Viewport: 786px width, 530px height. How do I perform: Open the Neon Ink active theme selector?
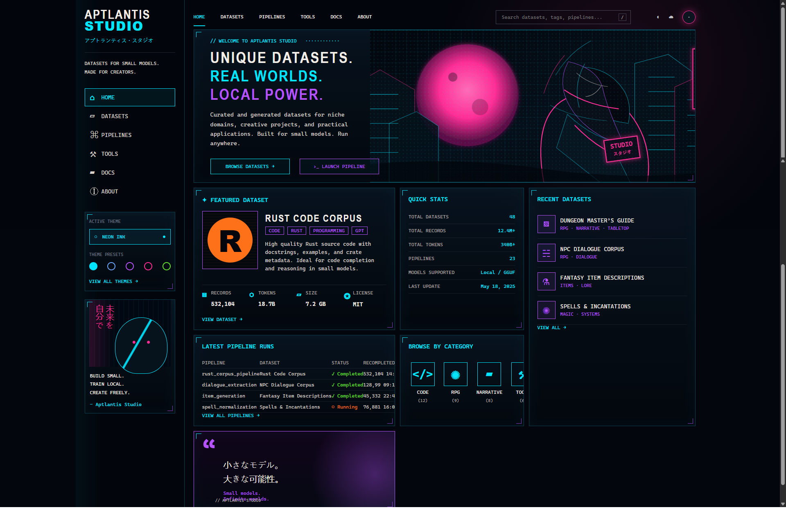click(x=130, y=237)
